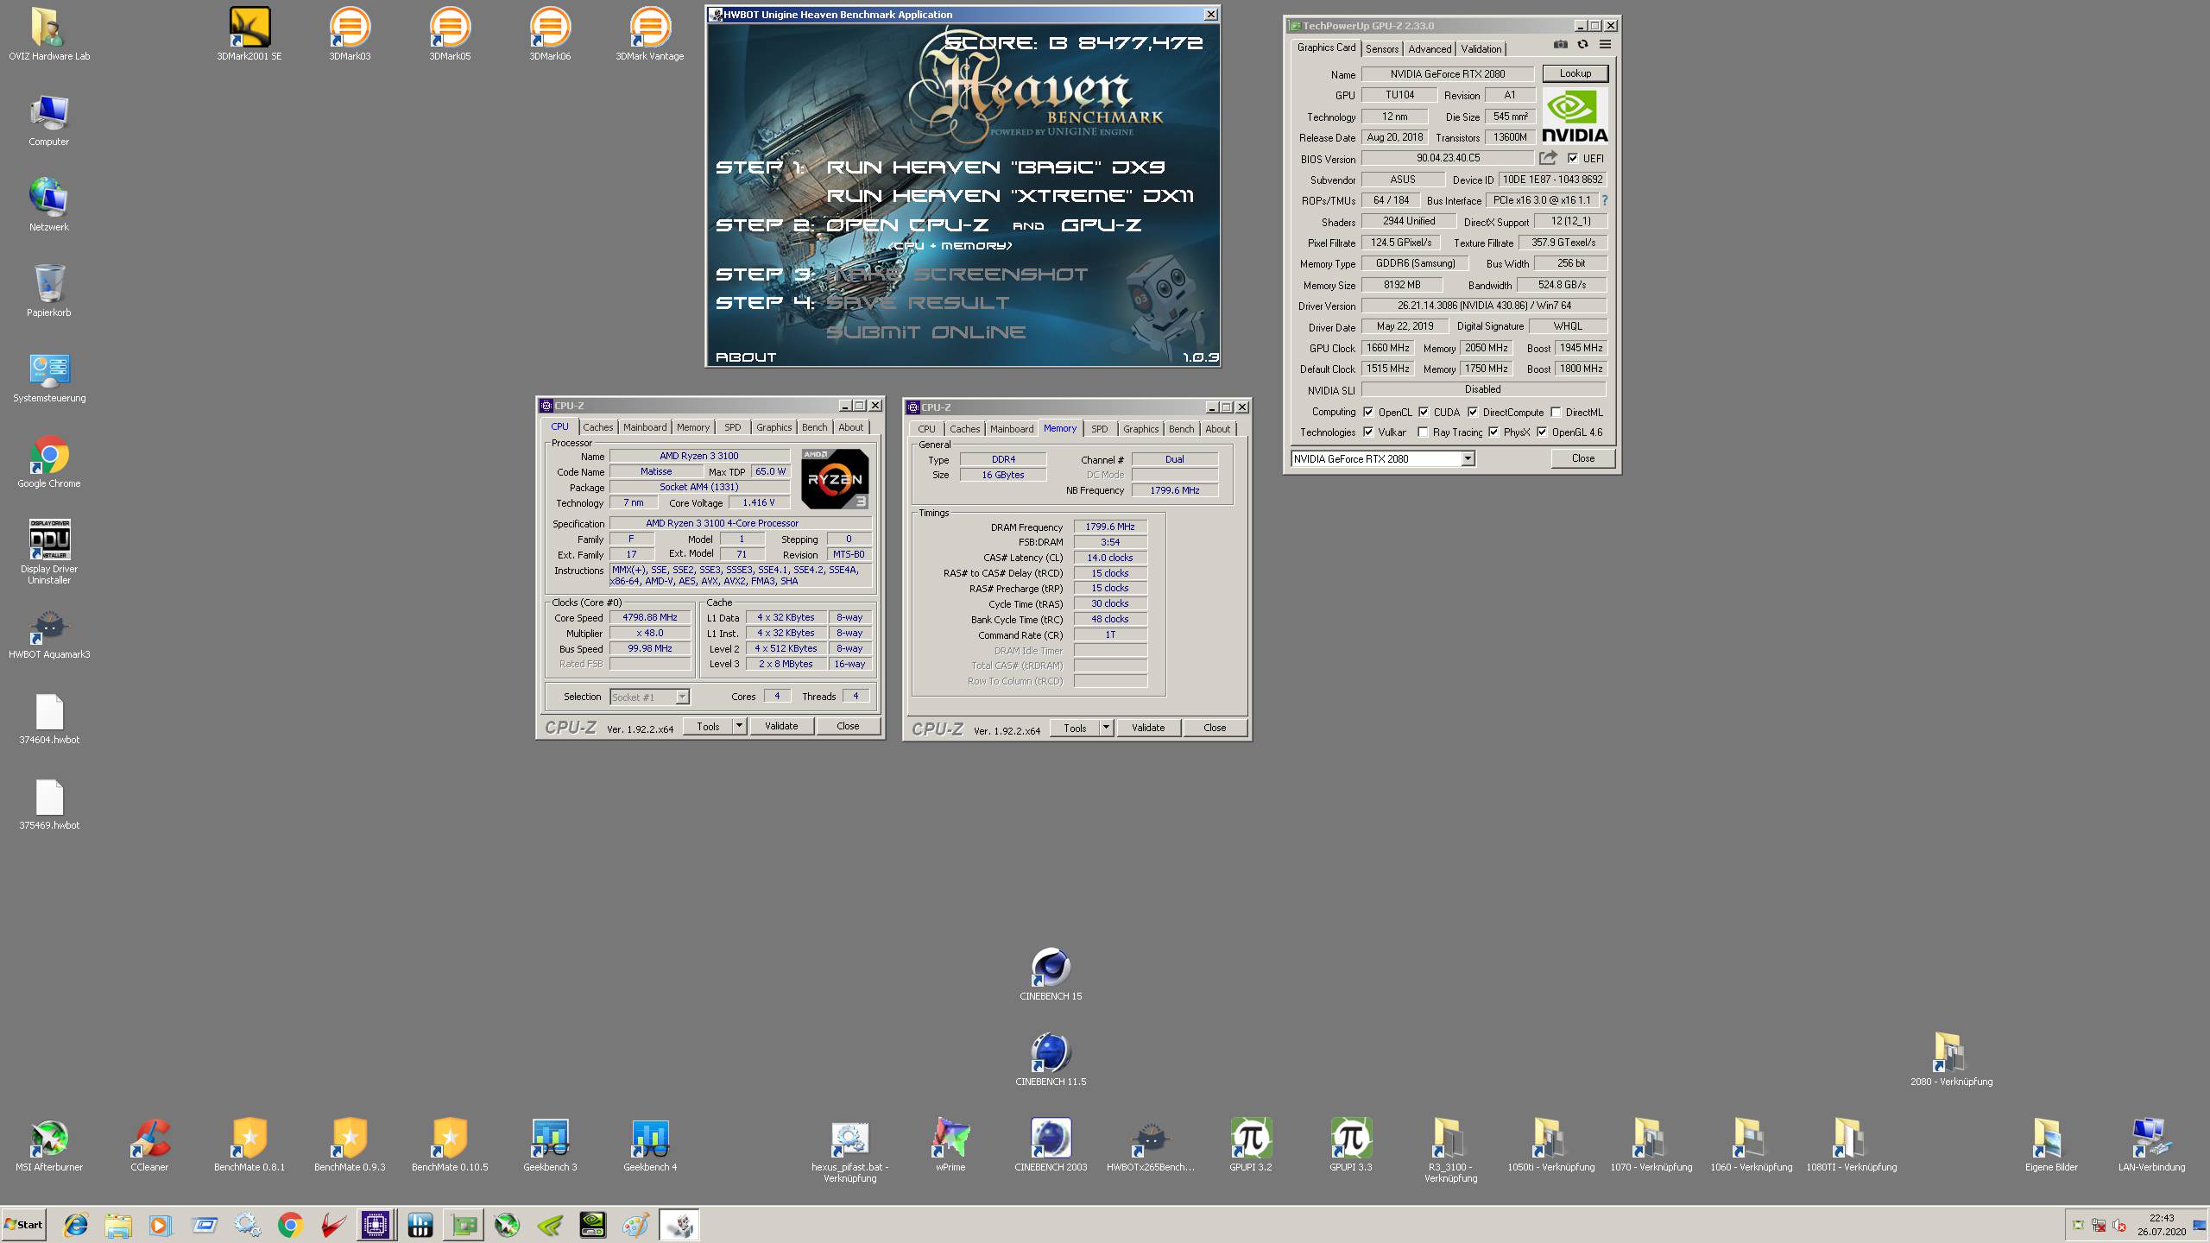The width and height of the screenshot is (2210, 1243).
Task: Click ABOUT in Heaven Benchmark app
Action: pyautogui.click(x=746, y=356)
